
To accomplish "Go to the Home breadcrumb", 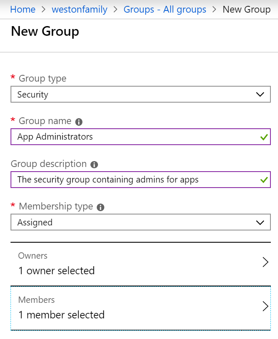I will (23, 10).
